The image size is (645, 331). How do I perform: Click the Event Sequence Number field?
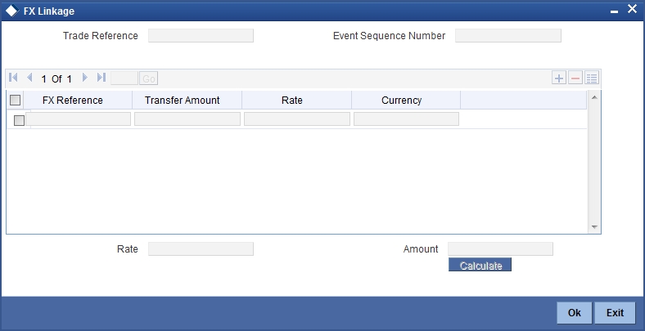[x=508, y=36]
